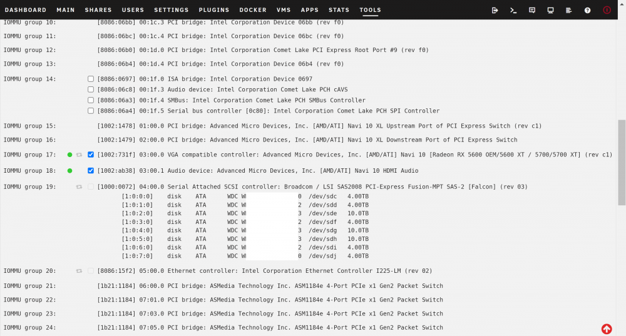Check the SMBus 00:1f.4 checkbox
The width and height of the screenshot is (626, 336).
click(91, 100)
